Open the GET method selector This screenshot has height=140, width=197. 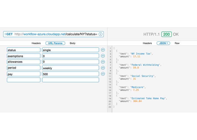click(x=9, y=34)
